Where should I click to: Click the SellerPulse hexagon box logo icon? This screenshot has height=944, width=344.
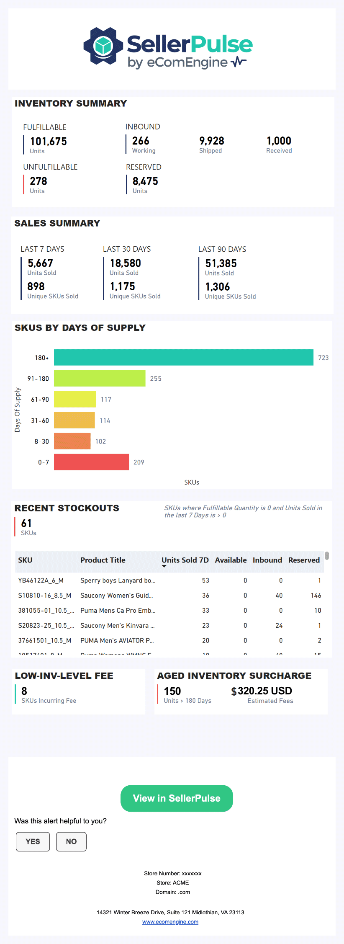pyautogui.click(x=103, y=46)
